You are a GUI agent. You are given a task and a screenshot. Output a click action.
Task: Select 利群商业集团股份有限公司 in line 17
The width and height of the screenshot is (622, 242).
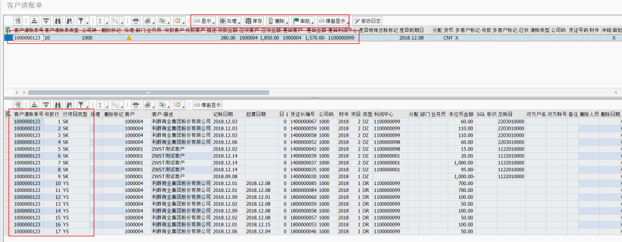[x=181, y=231]
